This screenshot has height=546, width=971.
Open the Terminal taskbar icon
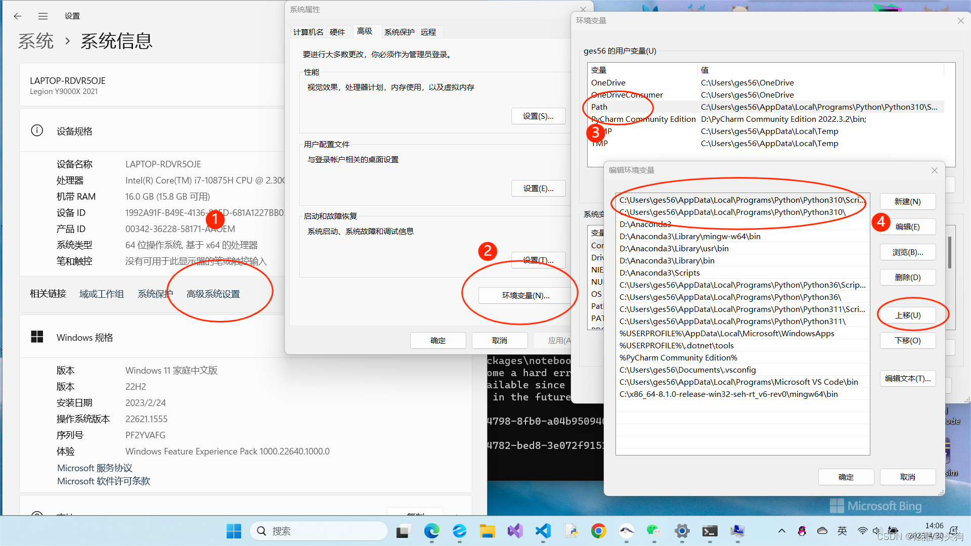click(x=710, y=531)
